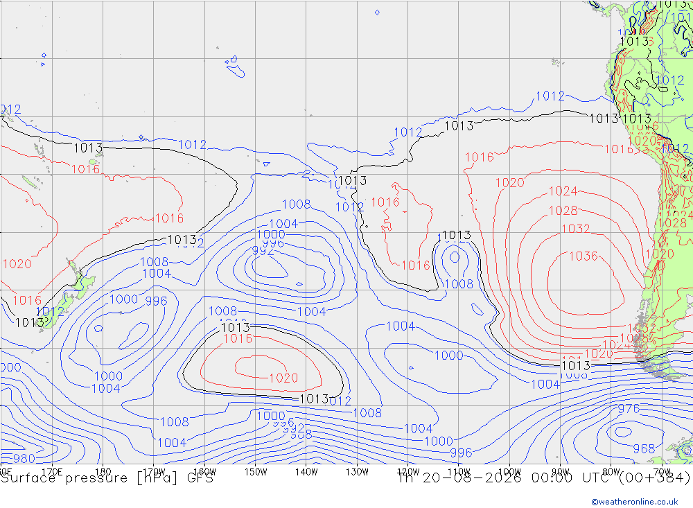Select the 170E longitude axis label

coord(52,472)
